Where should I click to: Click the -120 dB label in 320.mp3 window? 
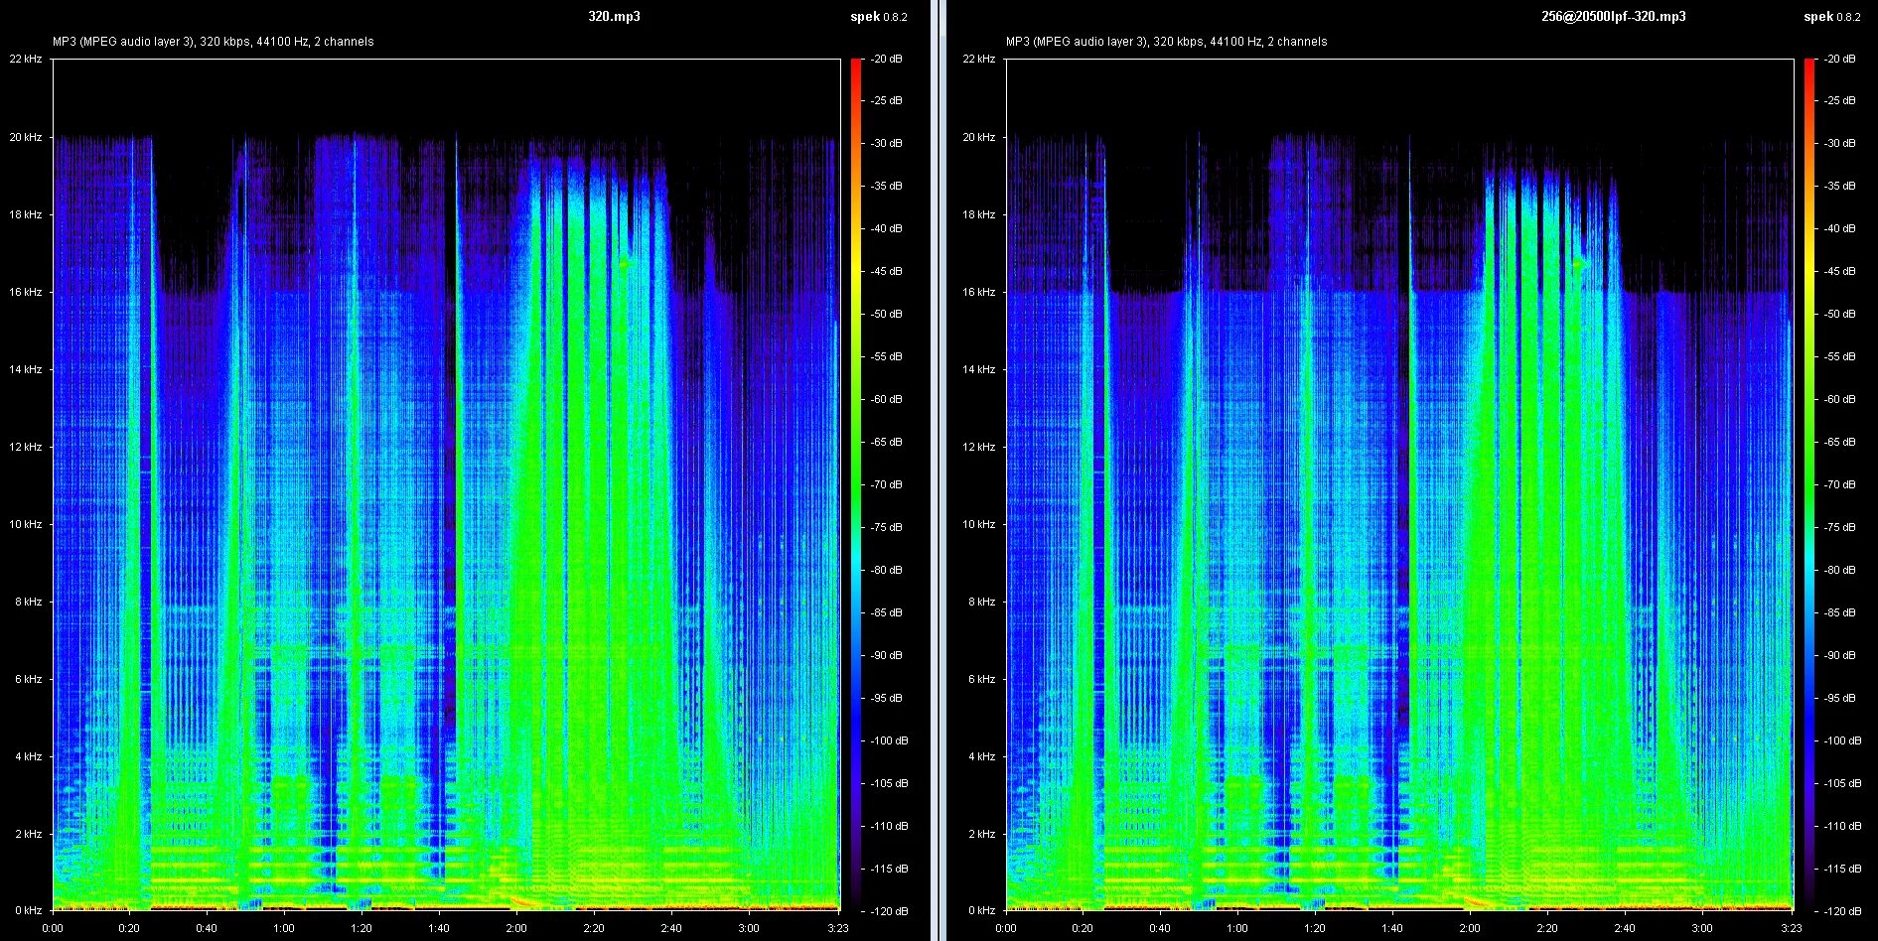pyautogui.click(x=889, y=911)
